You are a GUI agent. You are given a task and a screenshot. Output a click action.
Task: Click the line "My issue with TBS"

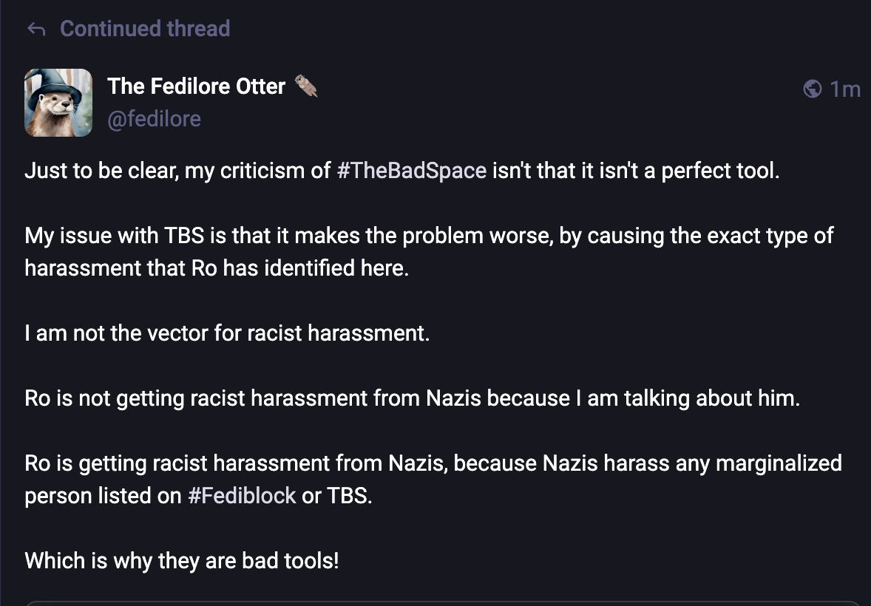(429, 236)
